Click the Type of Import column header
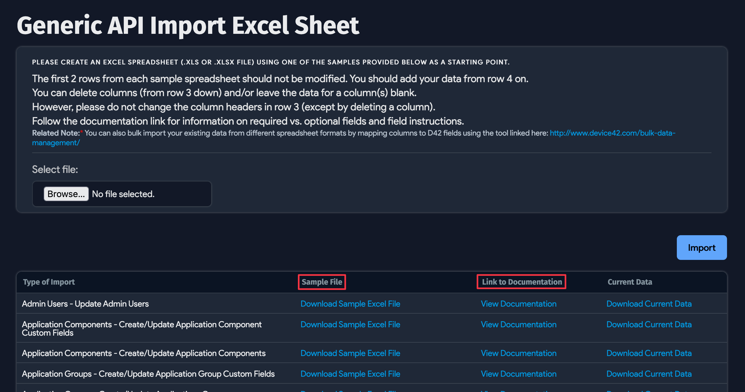 coord(49,282)
